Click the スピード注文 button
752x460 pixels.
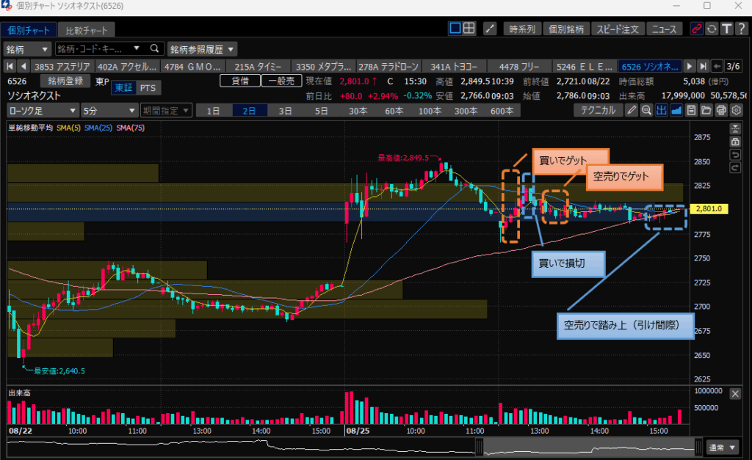coord(617,29)
